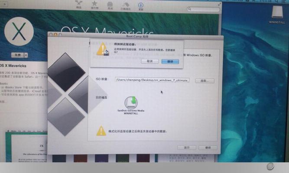Open WININSTALL drive on the desktop
This screenshot has height=173, width=289.
[277, 15]
